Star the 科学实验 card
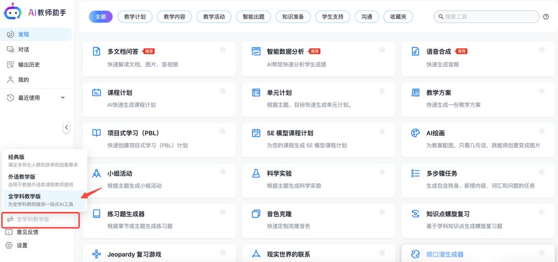 (382, 172)
